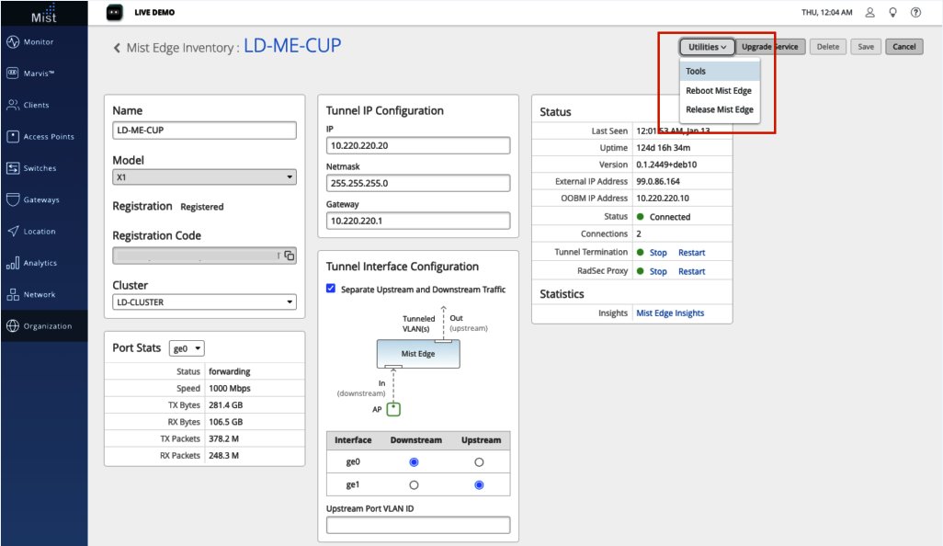Open Port Stats ge0 dropdown

click(x=187, y=348)
